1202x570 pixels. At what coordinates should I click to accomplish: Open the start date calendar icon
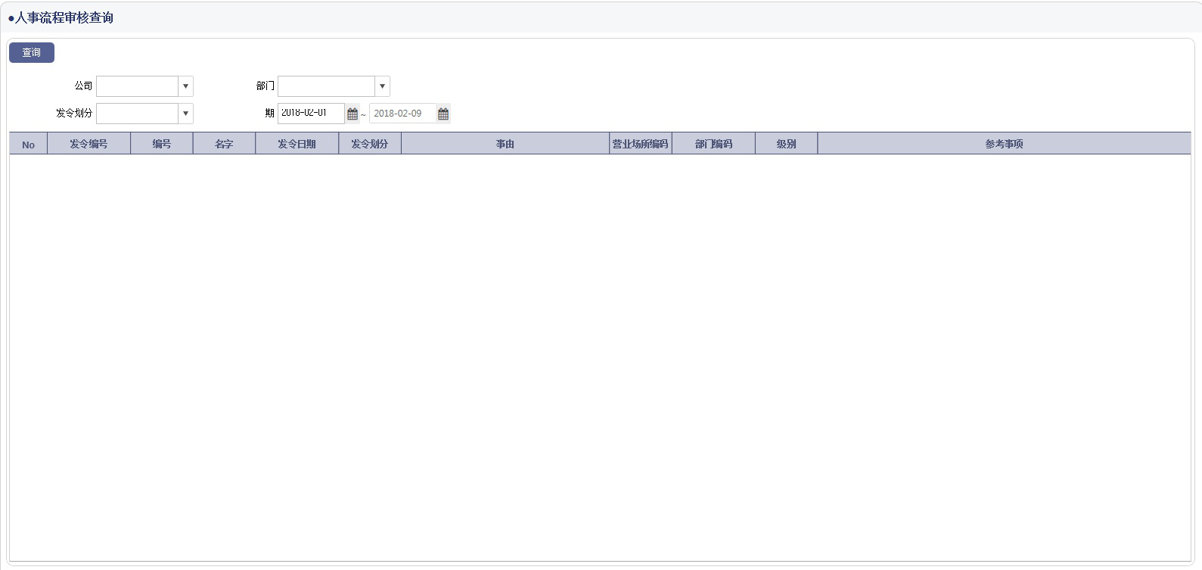coord(353,114)
